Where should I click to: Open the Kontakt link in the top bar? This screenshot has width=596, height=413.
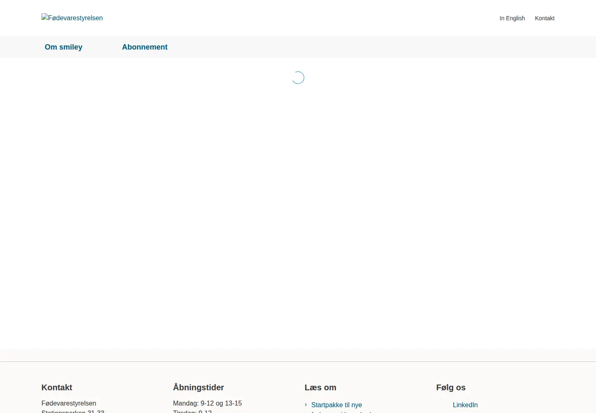pyautogui.click(x=545, y=18)
